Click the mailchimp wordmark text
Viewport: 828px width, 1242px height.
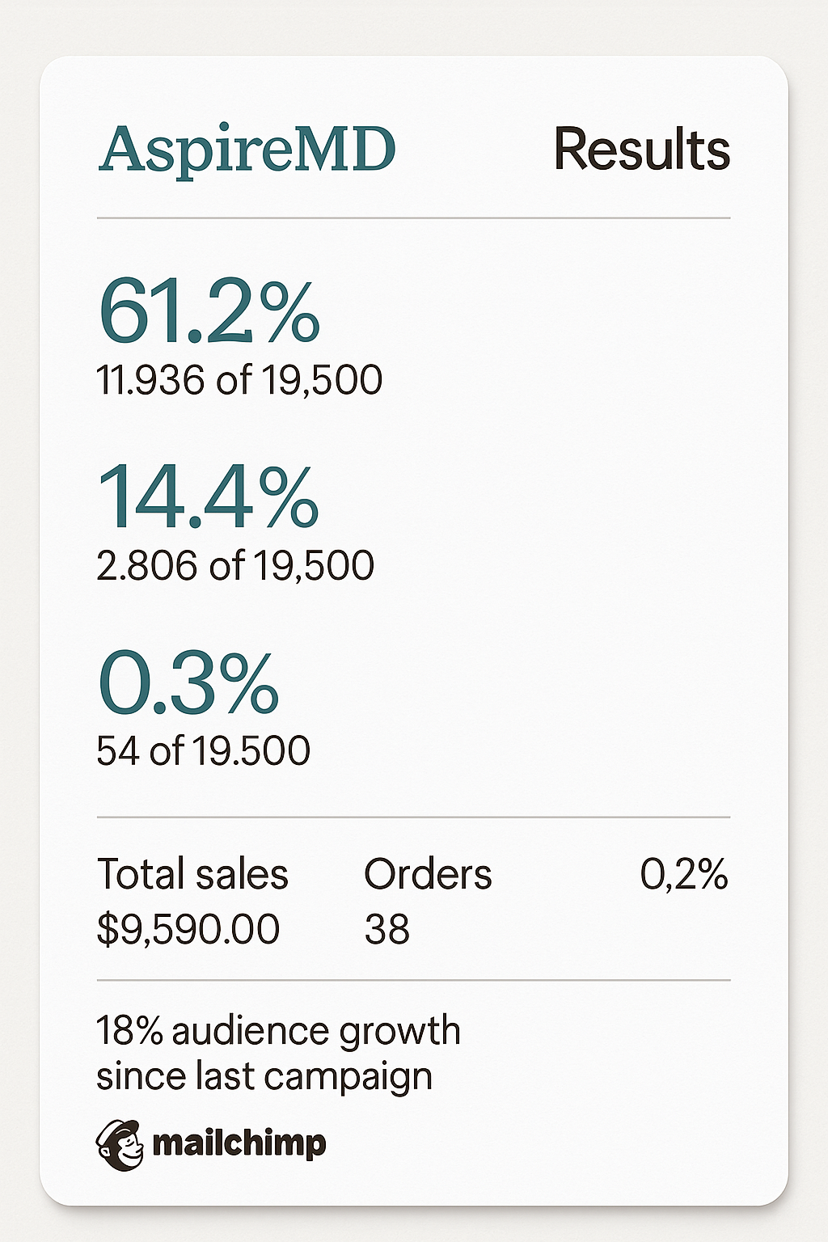(239, 1143)
